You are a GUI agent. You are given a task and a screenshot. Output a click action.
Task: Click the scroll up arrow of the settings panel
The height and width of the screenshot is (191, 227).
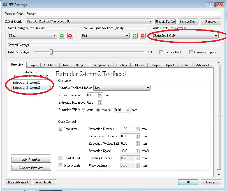coord(219,62)
